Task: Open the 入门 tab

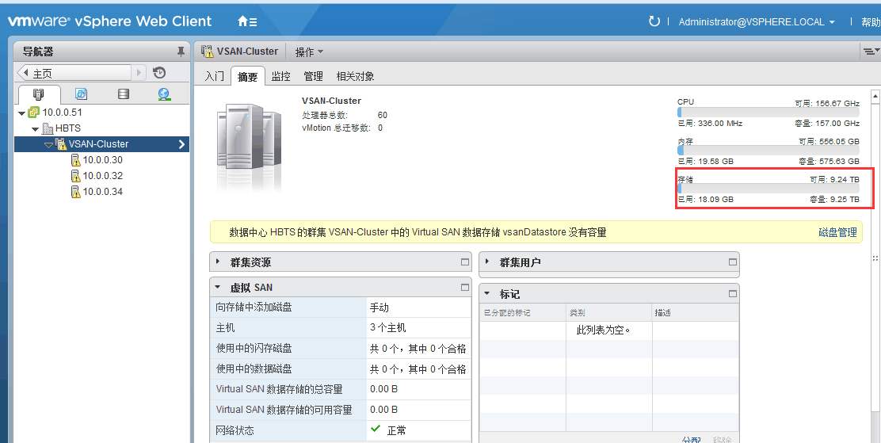Action: (x=214, y=76)
